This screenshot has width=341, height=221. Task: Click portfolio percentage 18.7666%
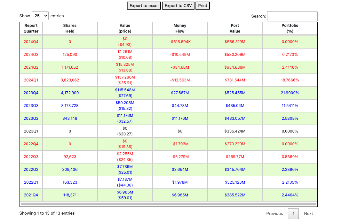[x=290, y=80]
